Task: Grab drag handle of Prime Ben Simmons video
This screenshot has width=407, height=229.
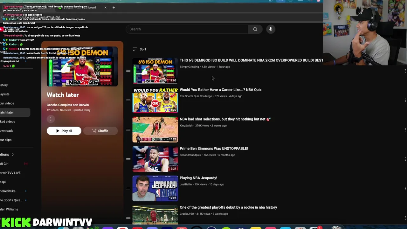Action: point(128,159)
